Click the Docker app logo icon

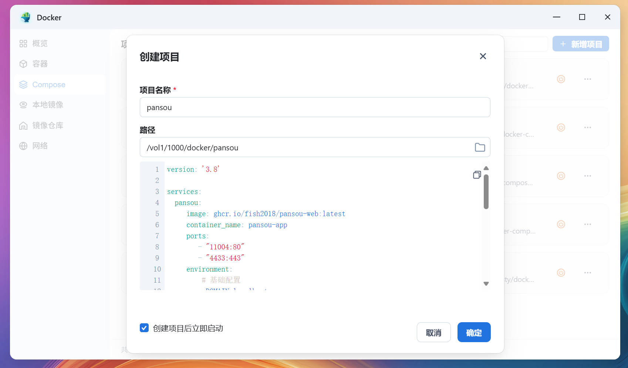(x=26, y=17)
